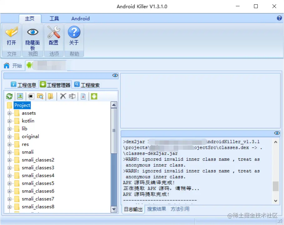Image resolution: width=284 pixels, height=225 pixels.
Task: Expand the original folder
Action: (x=9, y=137)
